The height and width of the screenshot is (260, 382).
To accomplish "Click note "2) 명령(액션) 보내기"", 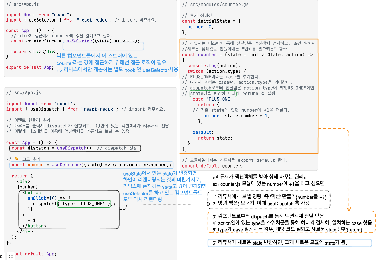I will pos(261,203).
